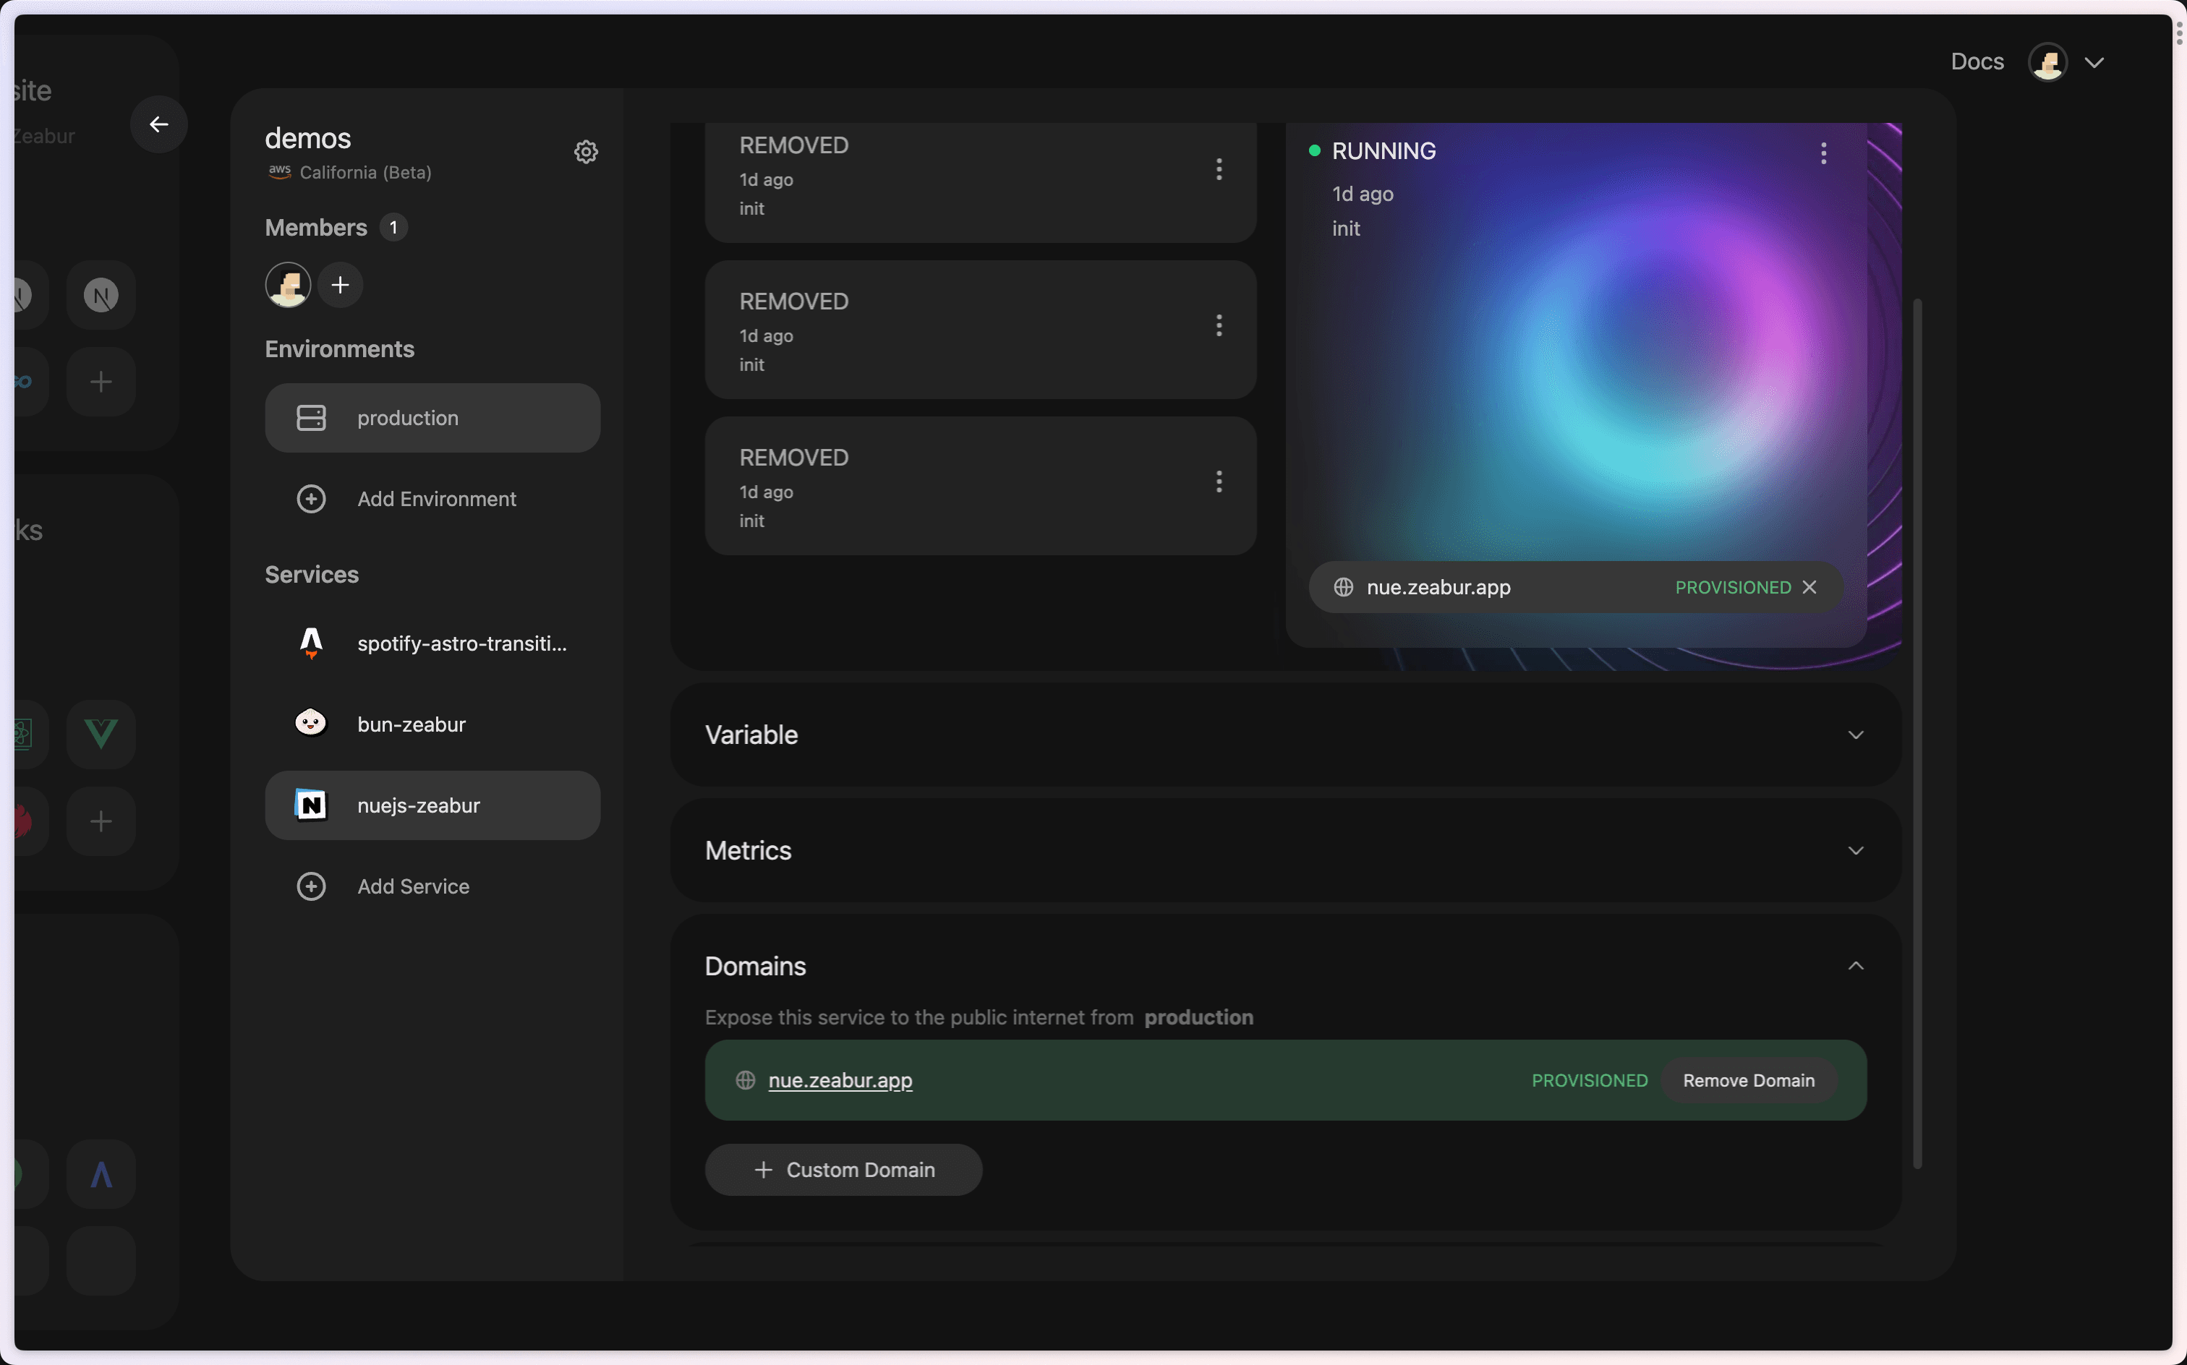Select the spotify-astro-transition service
This screenshot has width=2187, height=1365.
432,643
